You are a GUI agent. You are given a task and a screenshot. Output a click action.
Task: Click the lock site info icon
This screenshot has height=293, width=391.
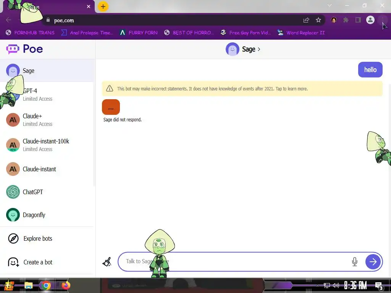(48, 20)
